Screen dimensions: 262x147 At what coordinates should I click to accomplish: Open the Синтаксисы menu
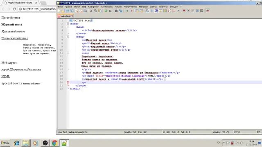click(x=107, y=7)
